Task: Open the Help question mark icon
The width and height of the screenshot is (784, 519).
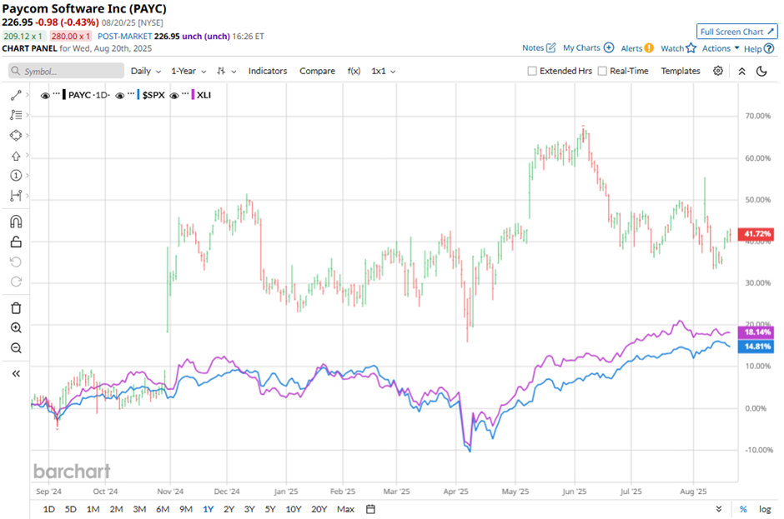Action: [769, 48]
